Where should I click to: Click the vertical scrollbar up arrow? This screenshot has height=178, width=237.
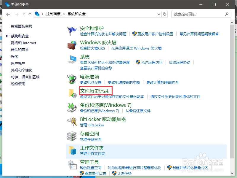point(232,23)
